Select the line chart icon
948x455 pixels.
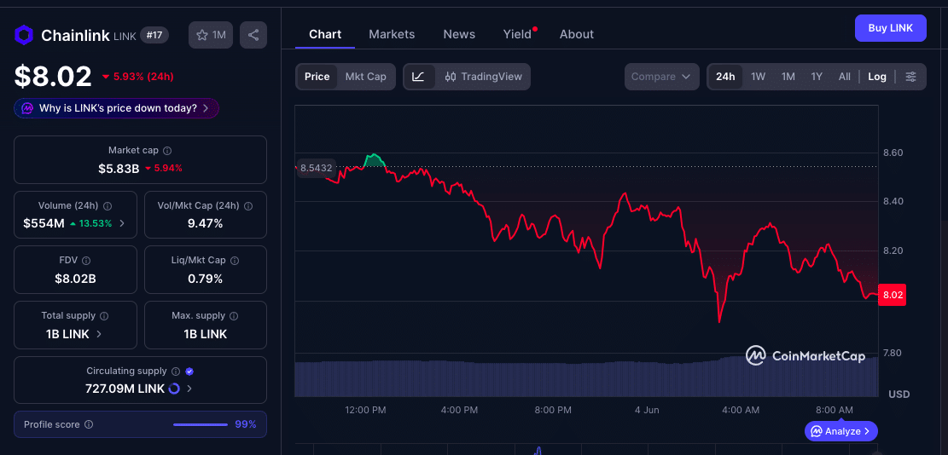419,77
